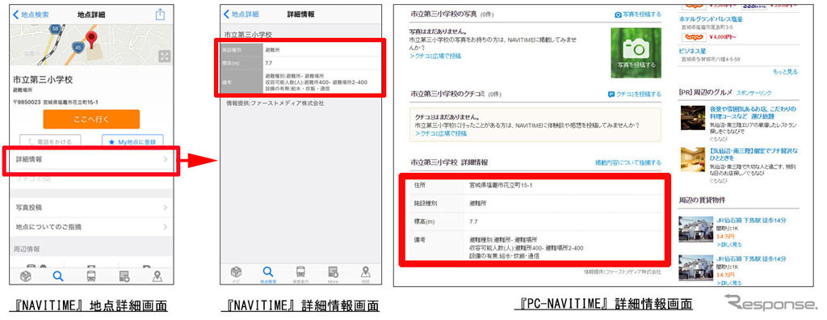Click スポンサーリンク label
The height and width of the screenshot is (320, 827).
[x=754, y=93]
